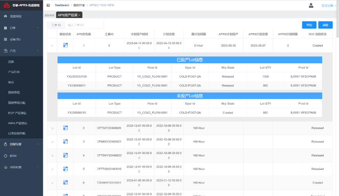The width and height of the screenshot is (339, 196).
Task: Expand the 订单 sidebar submenu
Action: click(38, 28)
